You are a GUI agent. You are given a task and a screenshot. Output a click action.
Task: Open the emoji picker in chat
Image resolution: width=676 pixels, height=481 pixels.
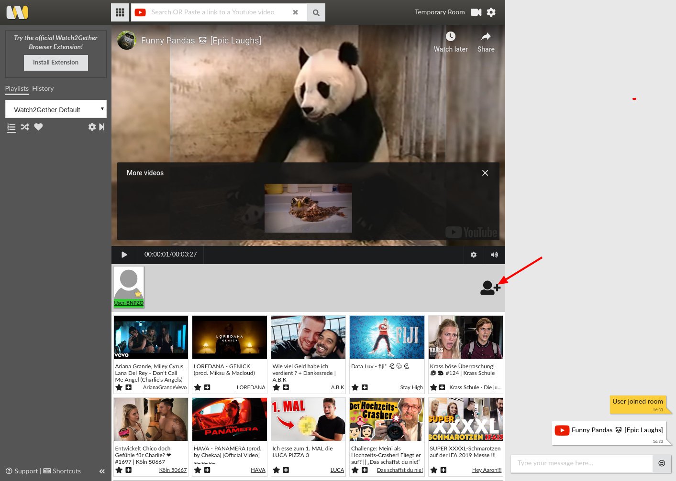tap(662, 463)
